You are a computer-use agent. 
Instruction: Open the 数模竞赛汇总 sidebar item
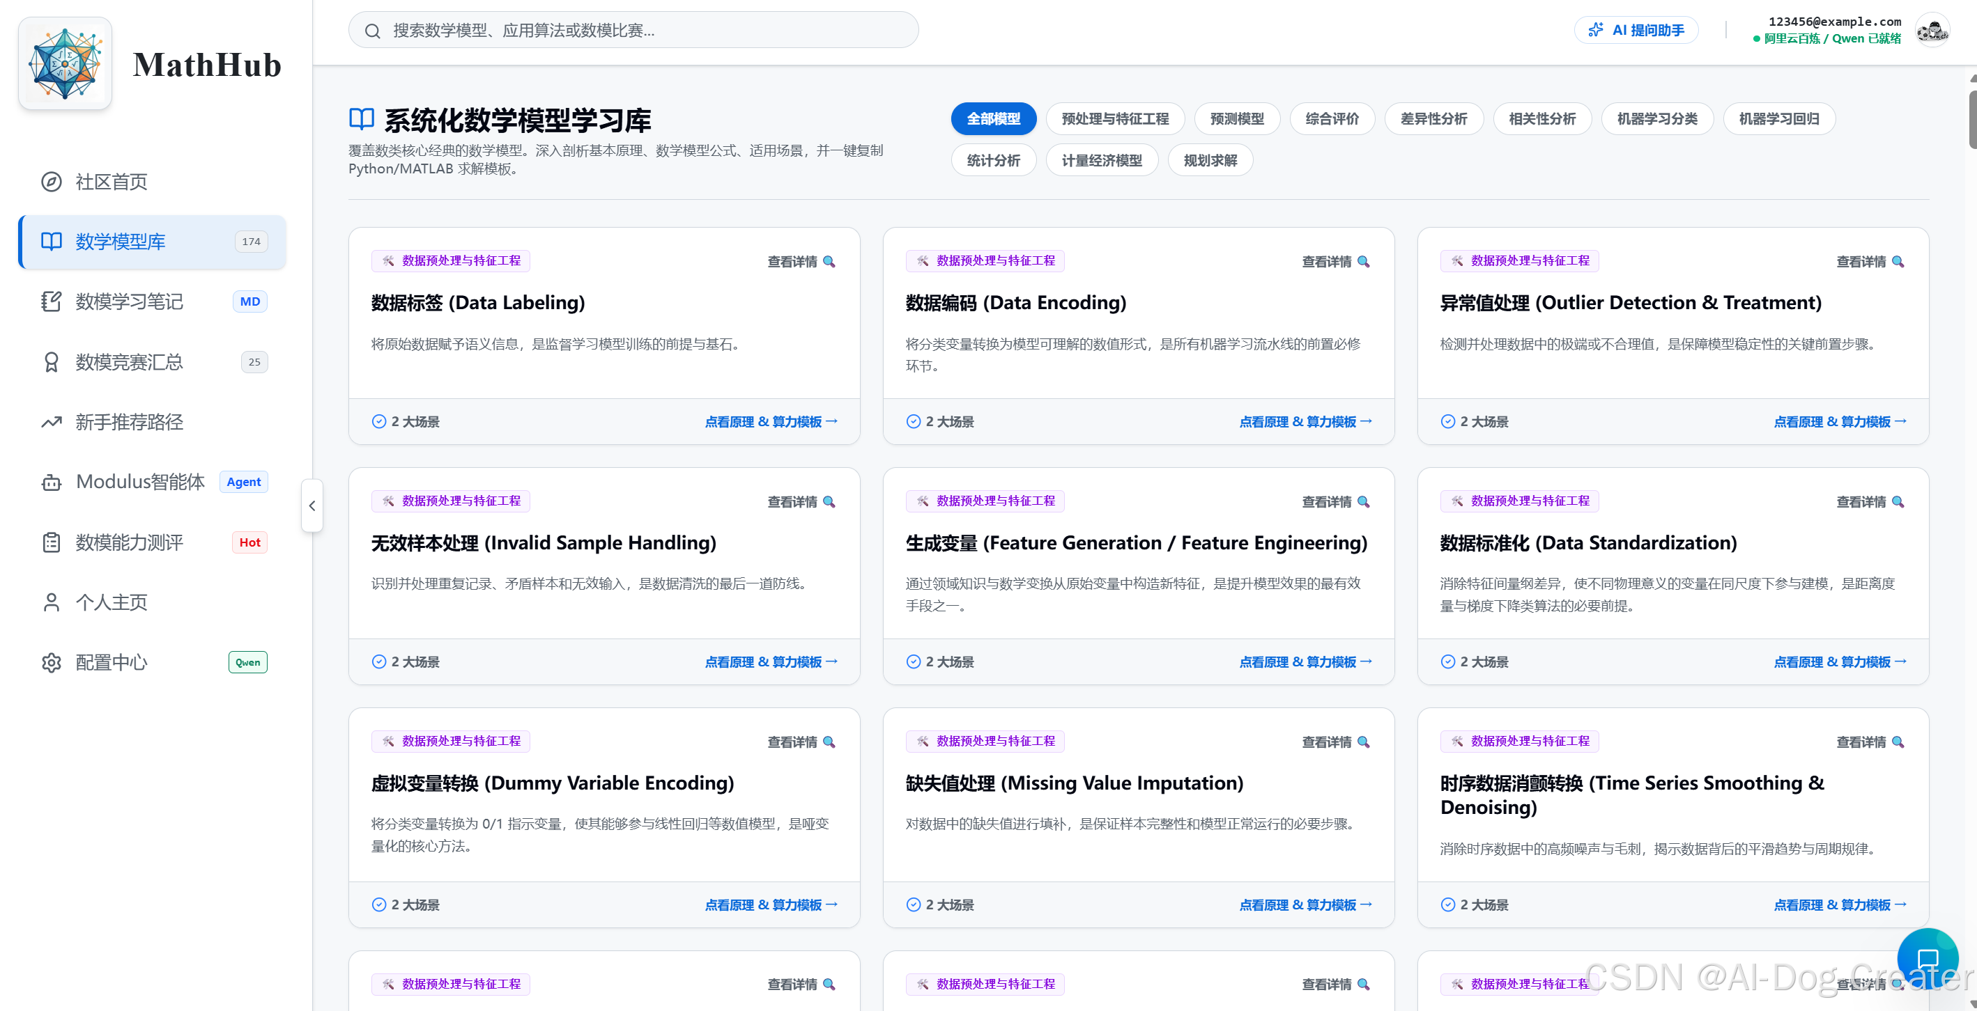152,362
